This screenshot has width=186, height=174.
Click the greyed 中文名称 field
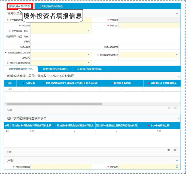pyautogui.click(x=149, y=20)
